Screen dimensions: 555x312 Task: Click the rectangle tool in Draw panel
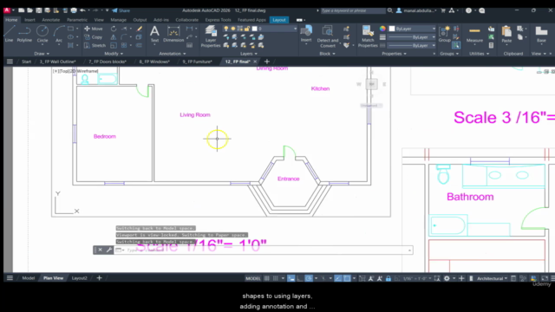[x=71, y=29]
